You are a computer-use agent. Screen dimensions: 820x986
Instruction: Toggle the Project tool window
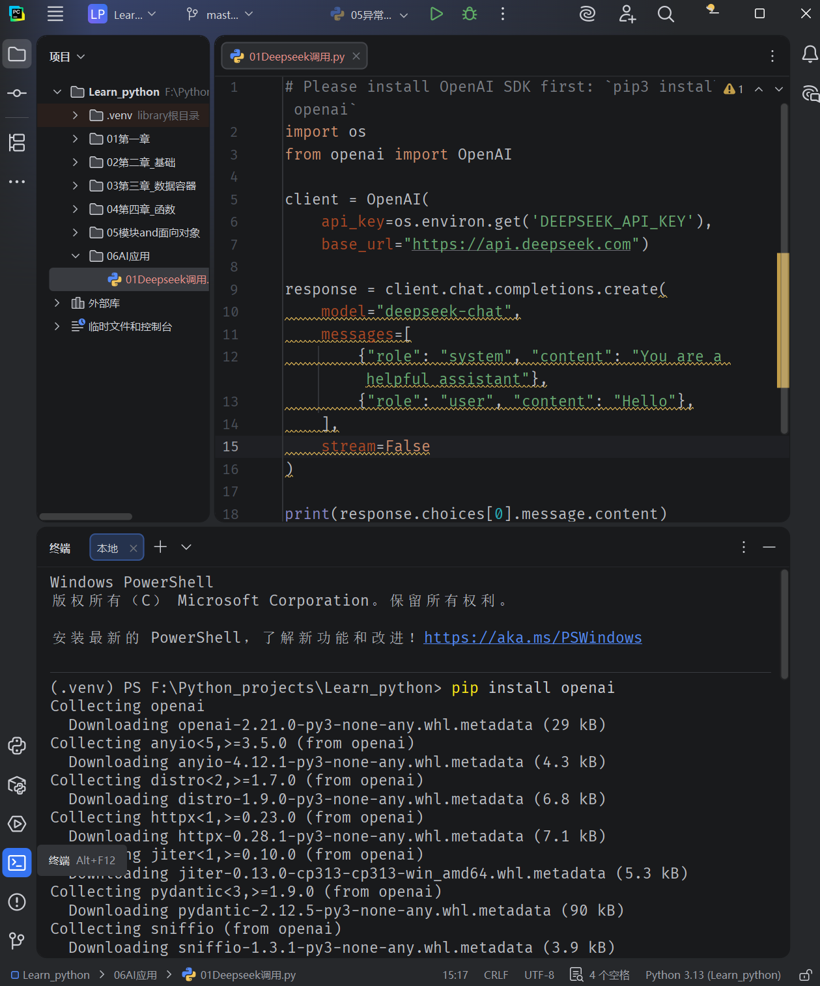17,54
